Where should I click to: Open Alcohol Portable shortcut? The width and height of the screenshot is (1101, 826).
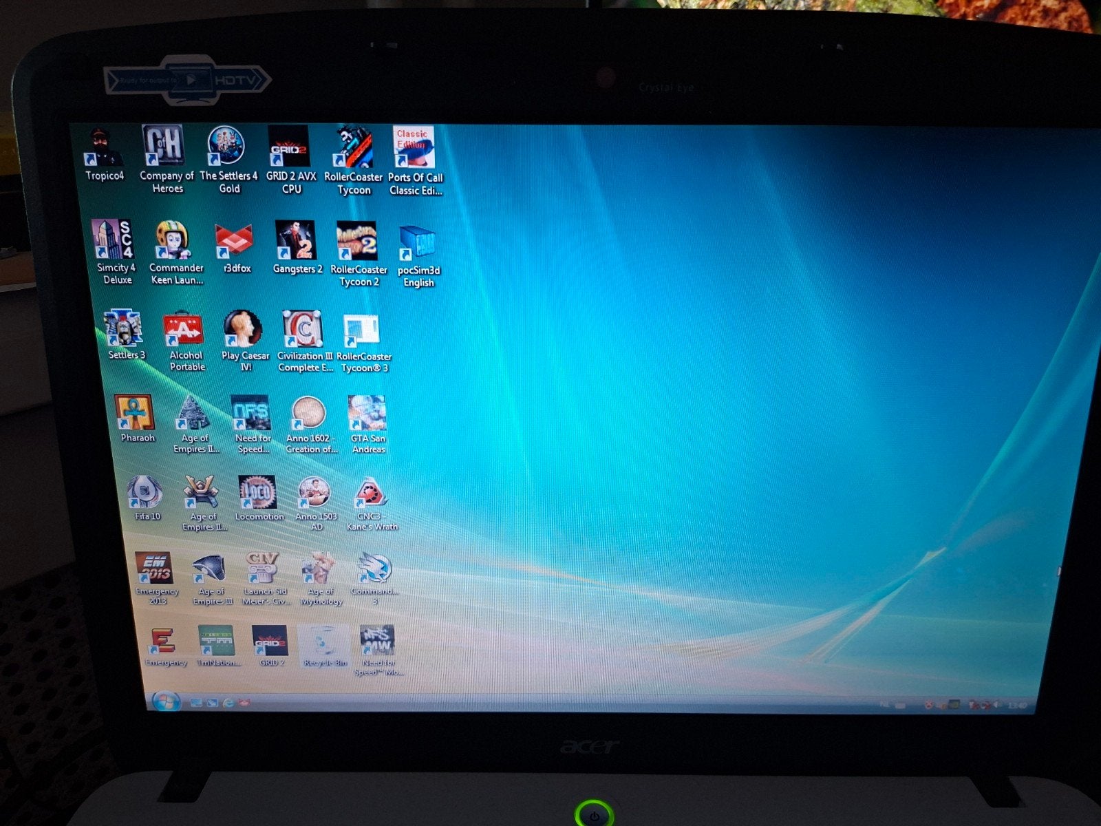point(185,342)
